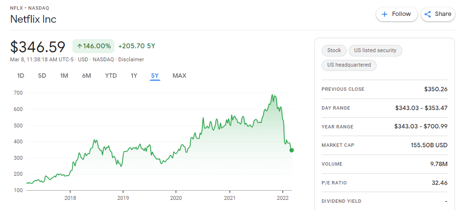Click the green current-price dot on the chart
This screenshot has height=210, width=466.
coord(292,150)
